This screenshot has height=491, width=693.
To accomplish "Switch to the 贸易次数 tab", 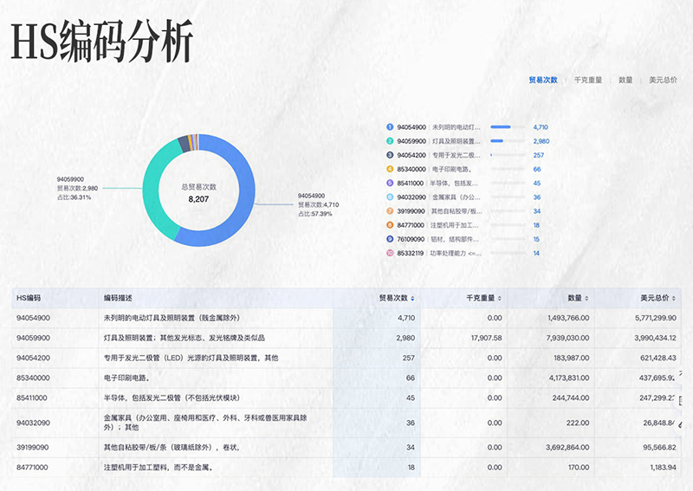I will pos(543,80).
